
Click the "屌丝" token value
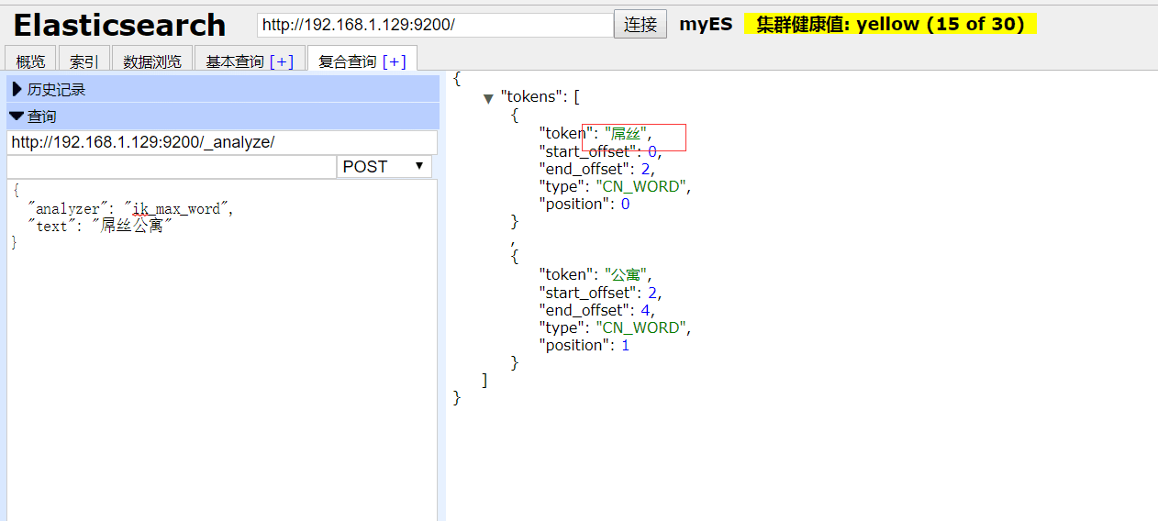[627, 134]
